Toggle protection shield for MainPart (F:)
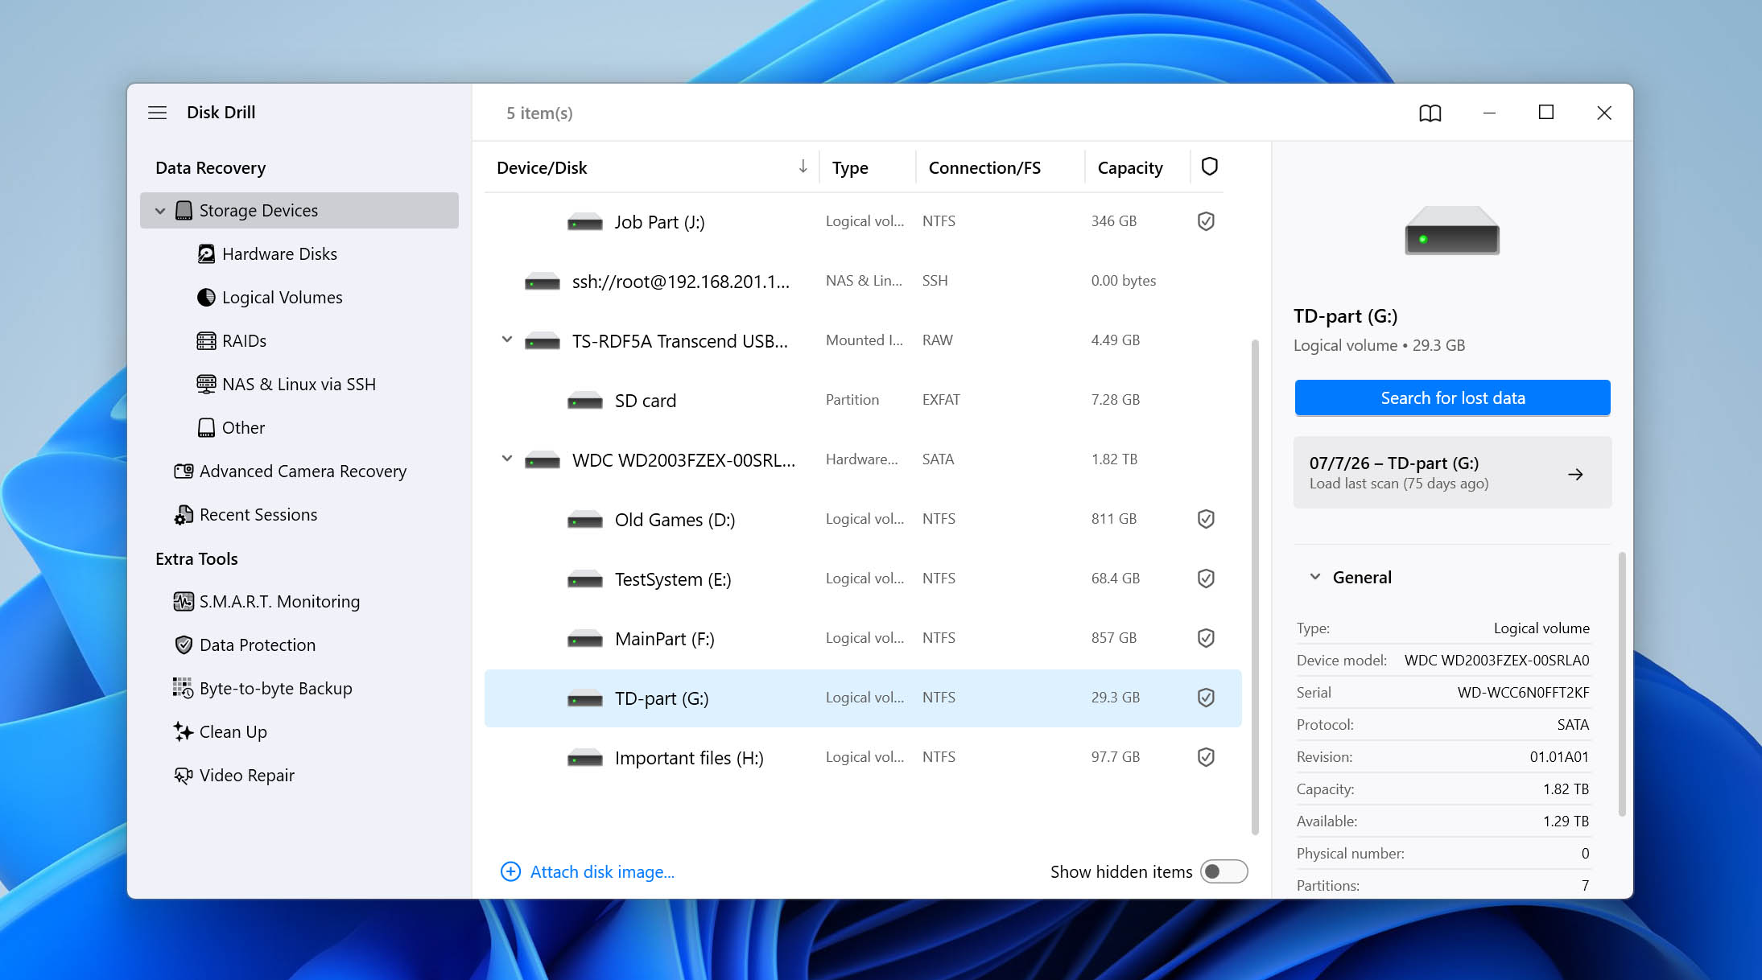 (x=1206, y=638)
